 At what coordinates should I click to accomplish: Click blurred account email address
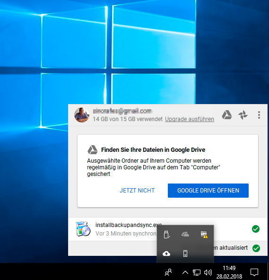(122, 111)
